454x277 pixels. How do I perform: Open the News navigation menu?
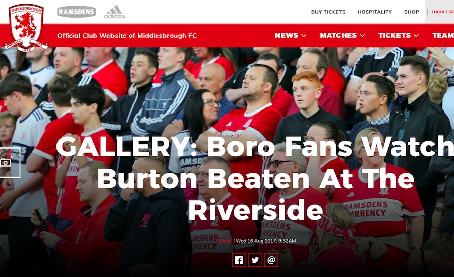coord(287,35)
